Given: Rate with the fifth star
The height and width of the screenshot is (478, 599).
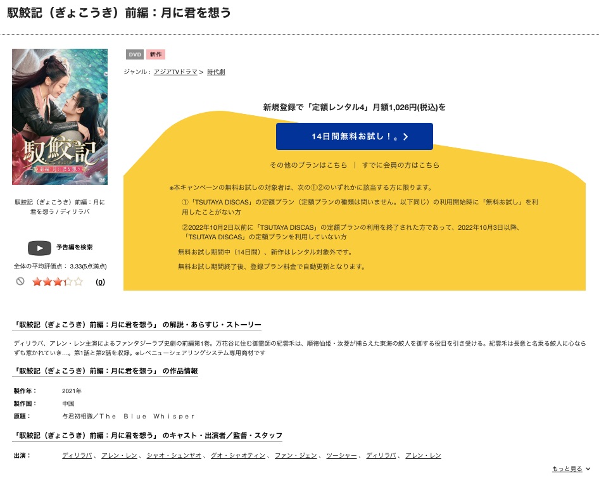Looking at the screenshot, I should [79, 282].
